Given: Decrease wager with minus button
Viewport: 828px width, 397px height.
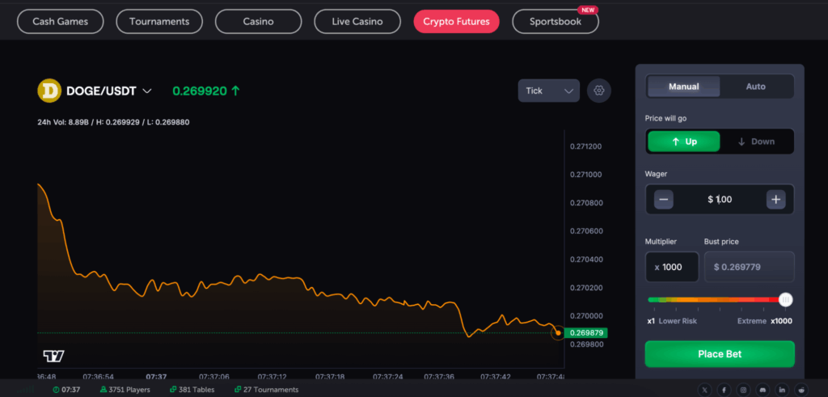Looking at the screenshot, I should point(664,200).
